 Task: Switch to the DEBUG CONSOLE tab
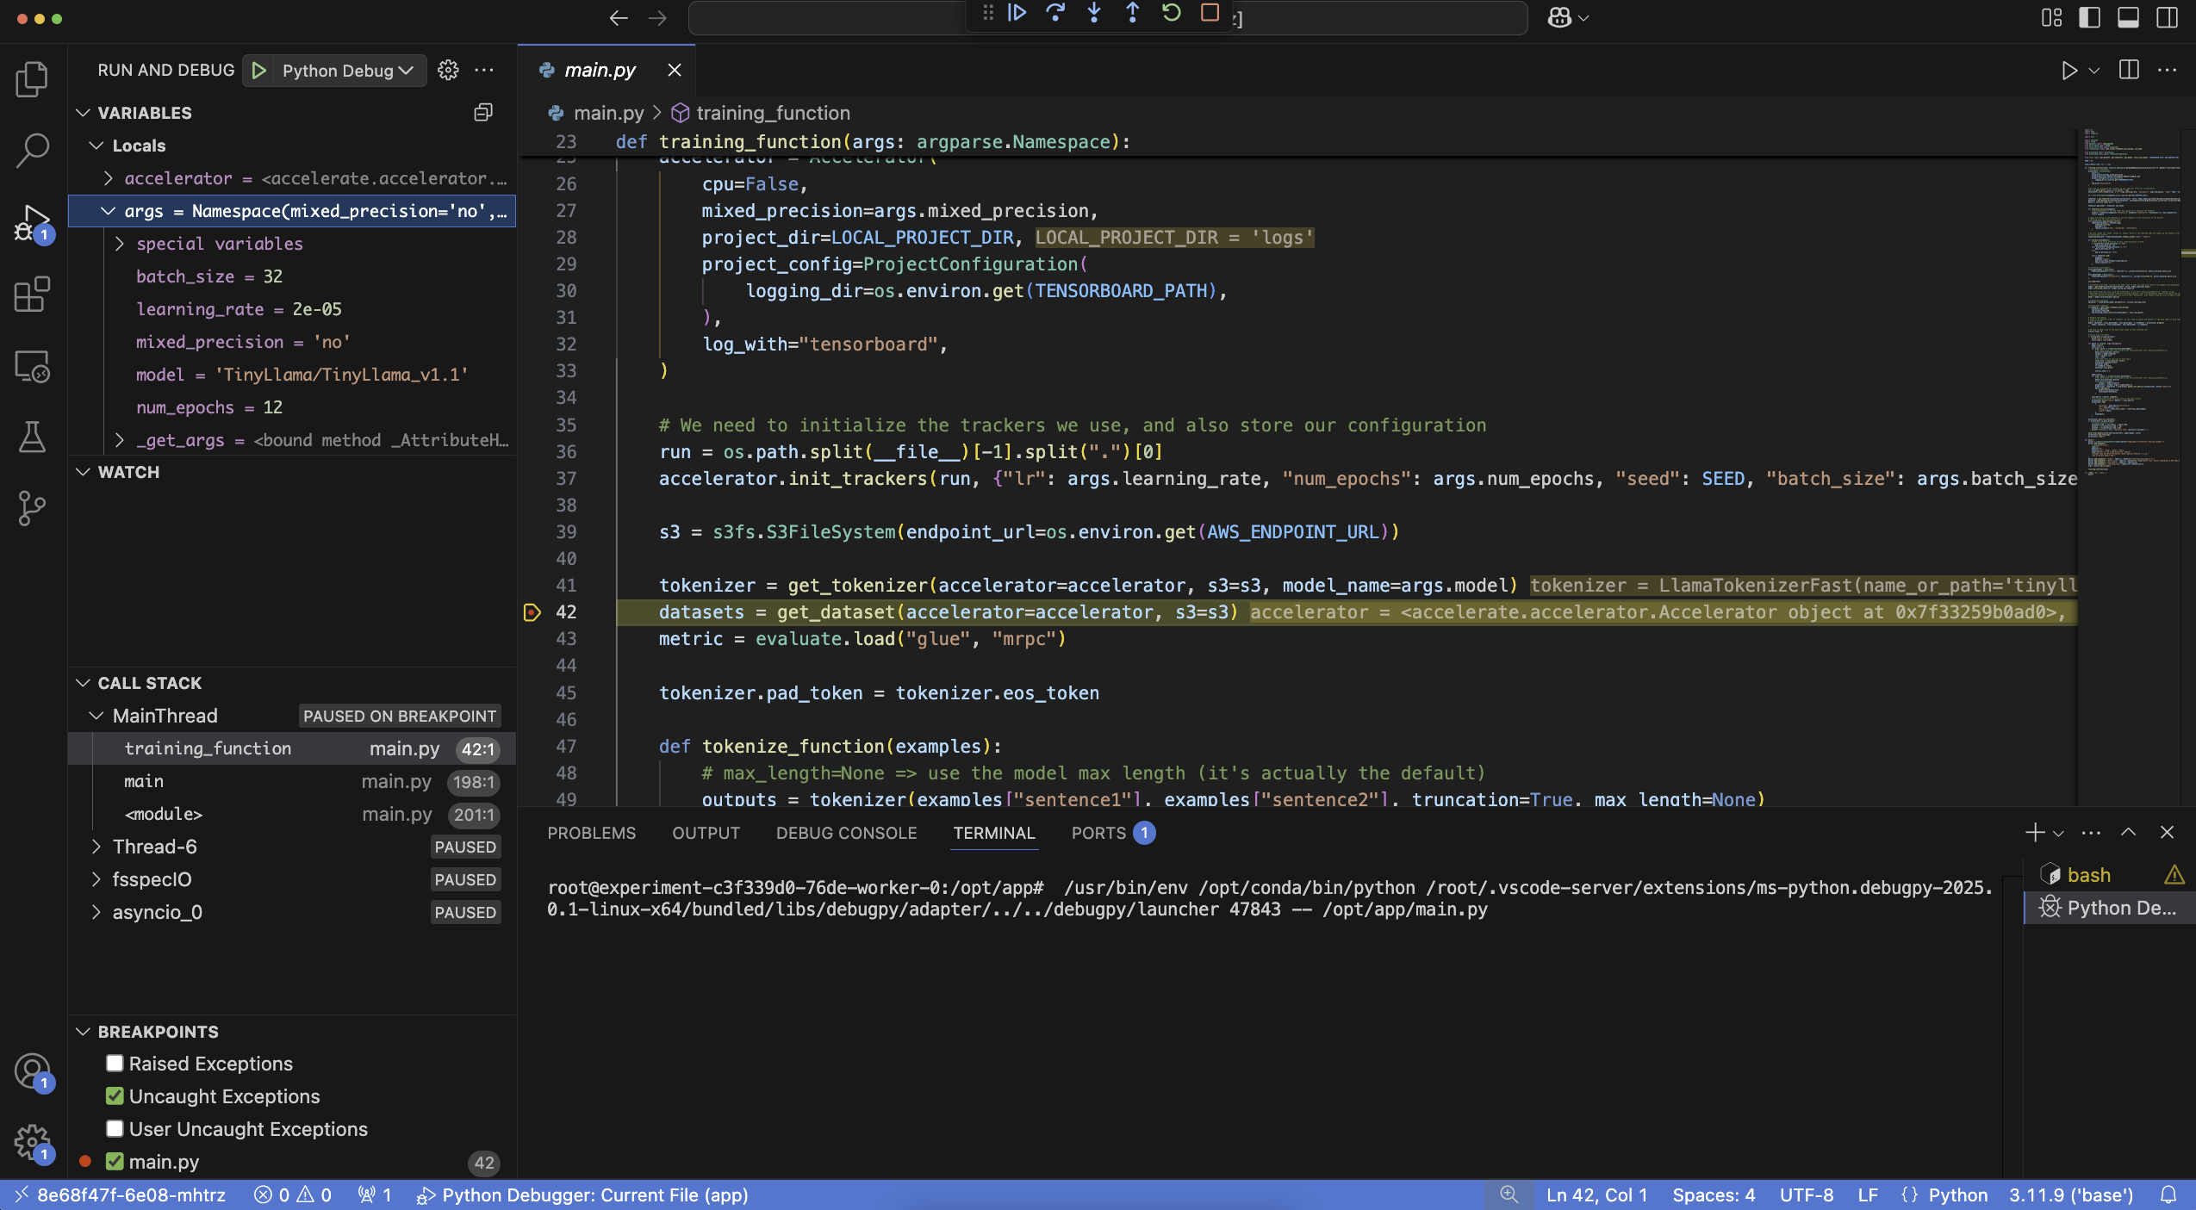point(846,833)
